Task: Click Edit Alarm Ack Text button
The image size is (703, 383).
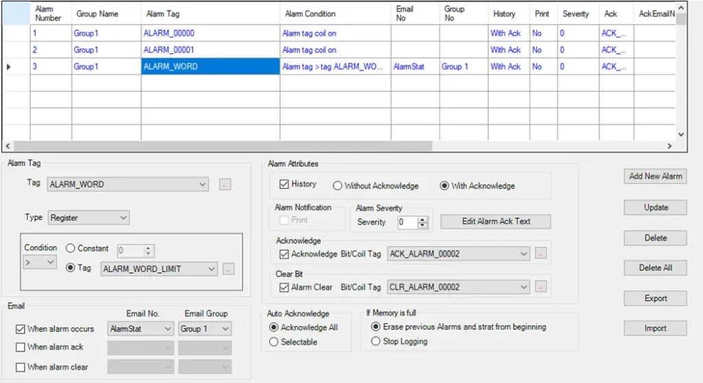Action: (x=496, y=222)
